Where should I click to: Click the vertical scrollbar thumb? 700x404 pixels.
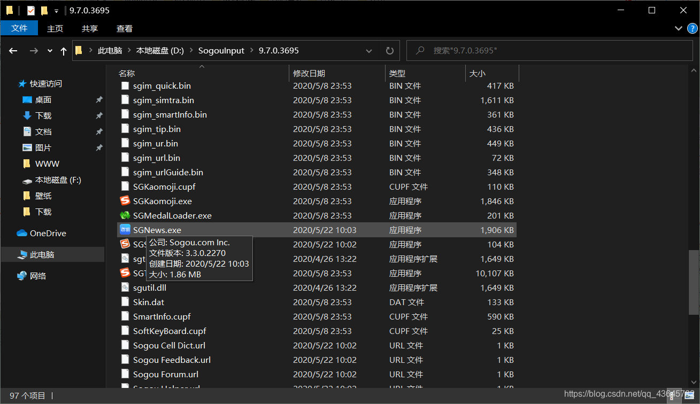(x=694, y=282)
